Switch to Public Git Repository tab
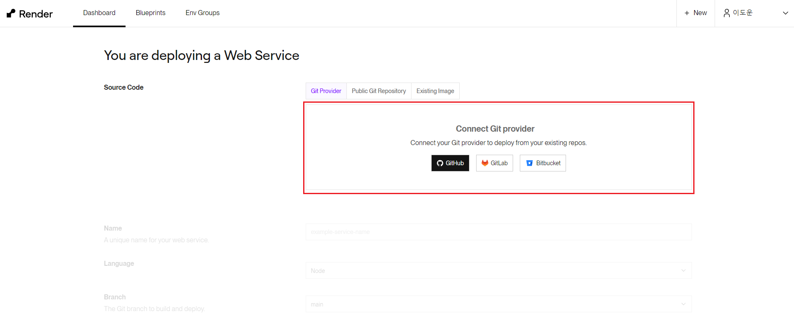Viewport: 794px width, 322px height. 379,91
